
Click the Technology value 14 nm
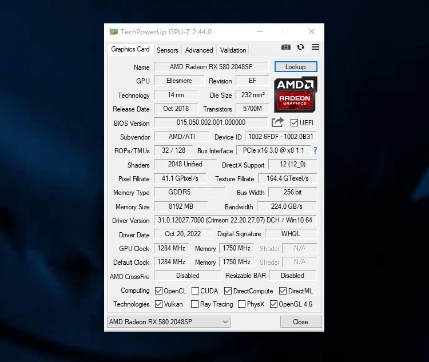point(176,95)
